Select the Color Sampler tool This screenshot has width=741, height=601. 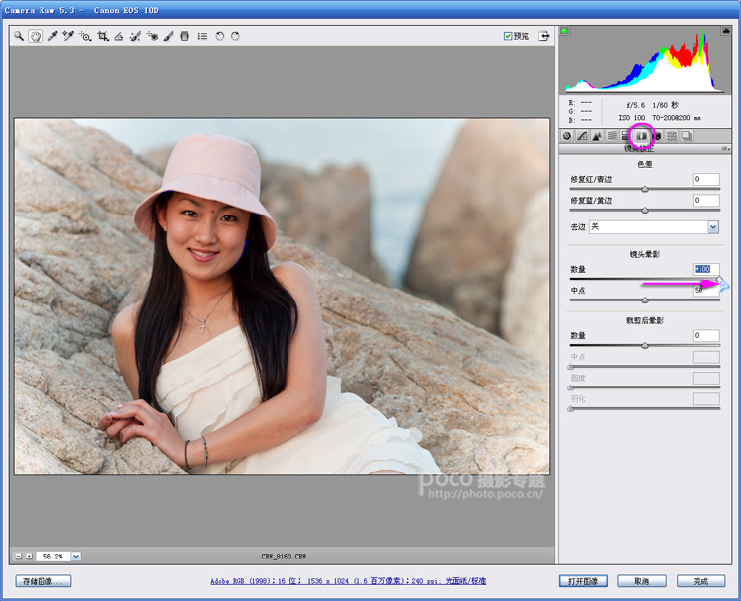pyautogui.click(x=68, y=36)
